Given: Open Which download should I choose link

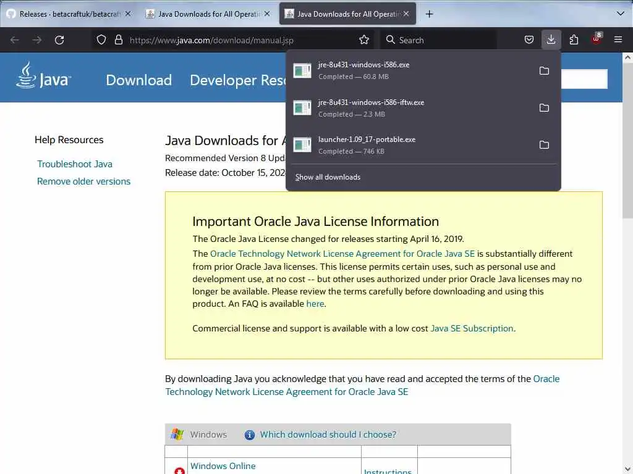Looking at the screenshot, I should point(328,434).
